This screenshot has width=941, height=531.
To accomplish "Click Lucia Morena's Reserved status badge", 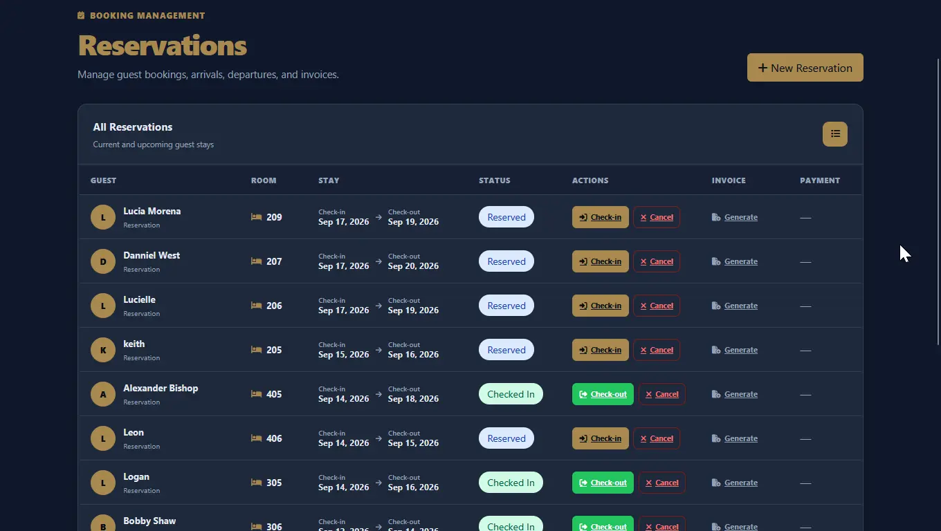I will coord(506,217).
